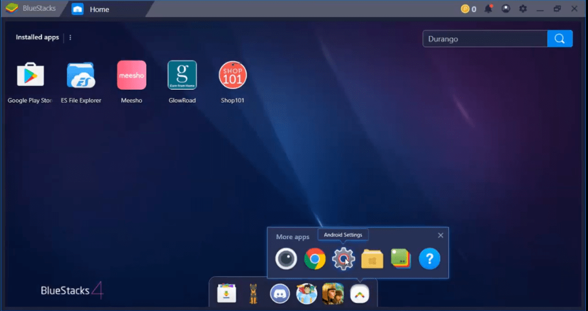Close the More apps popup

click(440, 235)
